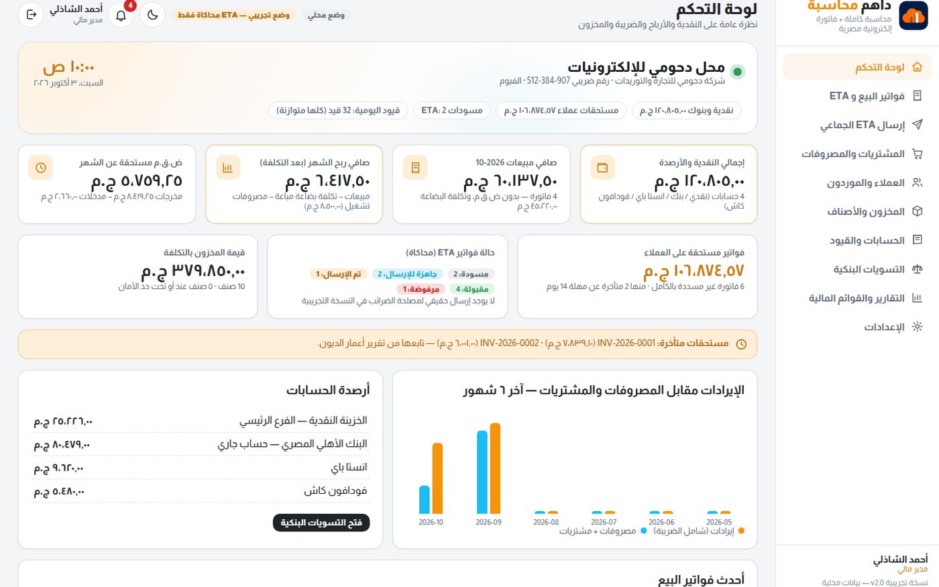Click orange إيرادات legend dot

pyautogui.click(x=741, y=531)
